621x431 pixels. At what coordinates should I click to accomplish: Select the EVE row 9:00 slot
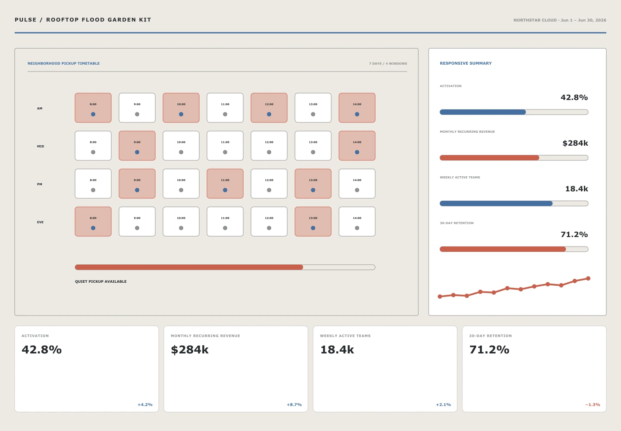pyautogui.click(x=137, y=222)
